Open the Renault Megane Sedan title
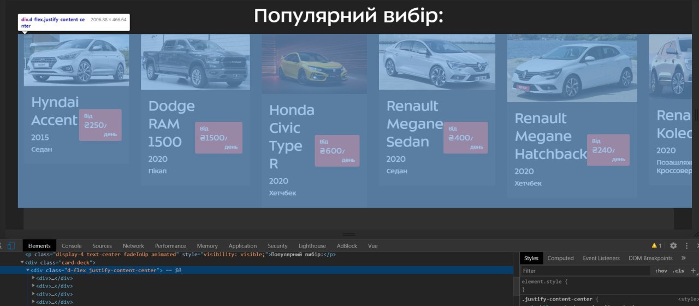699x306 pixels. coord(414,123)
